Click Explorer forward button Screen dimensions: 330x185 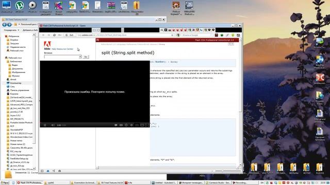coord(9,25)
